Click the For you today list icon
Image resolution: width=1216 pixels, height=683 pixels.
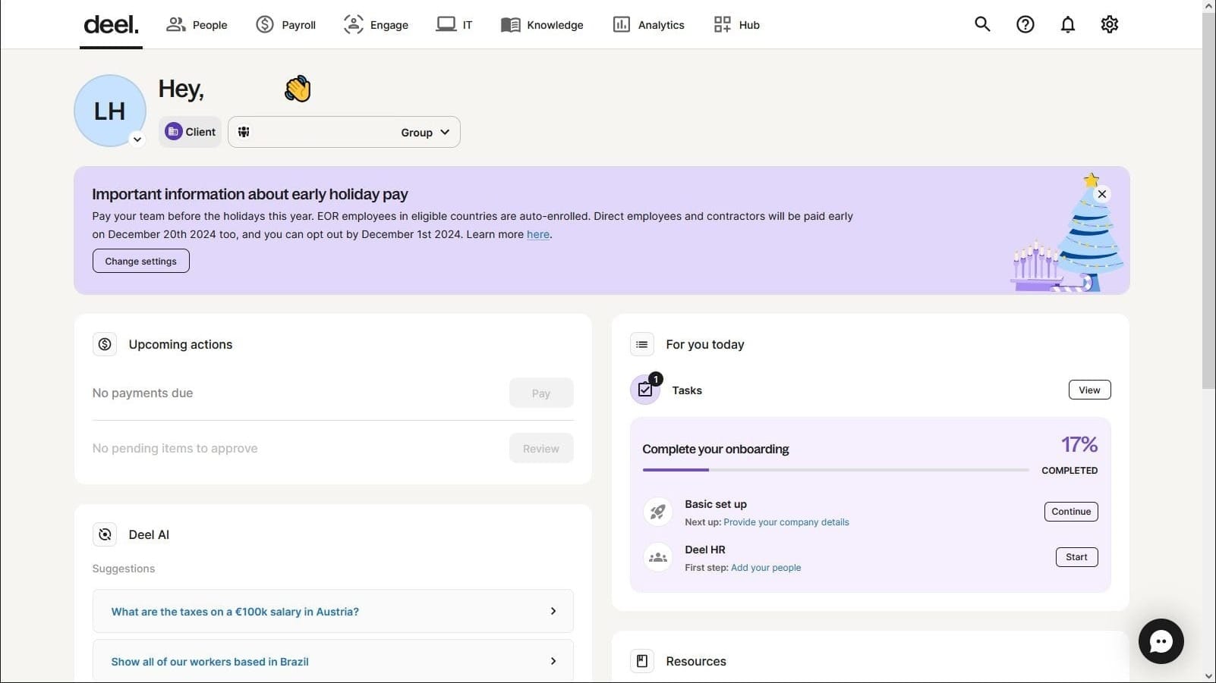[x=642, y=344]
